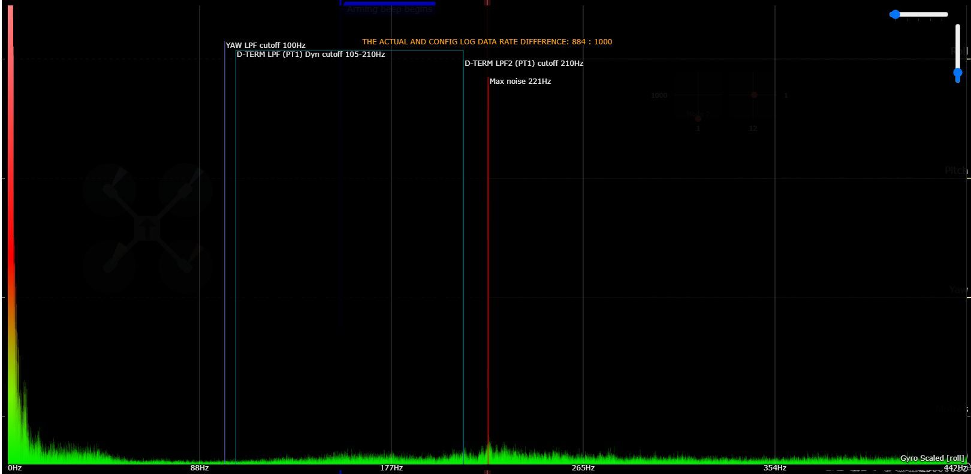Click the D-TERM LPF Dyn cutoff 105-210Hz label
This screenshot has width=971, height=474.
(x=310, y=55)
